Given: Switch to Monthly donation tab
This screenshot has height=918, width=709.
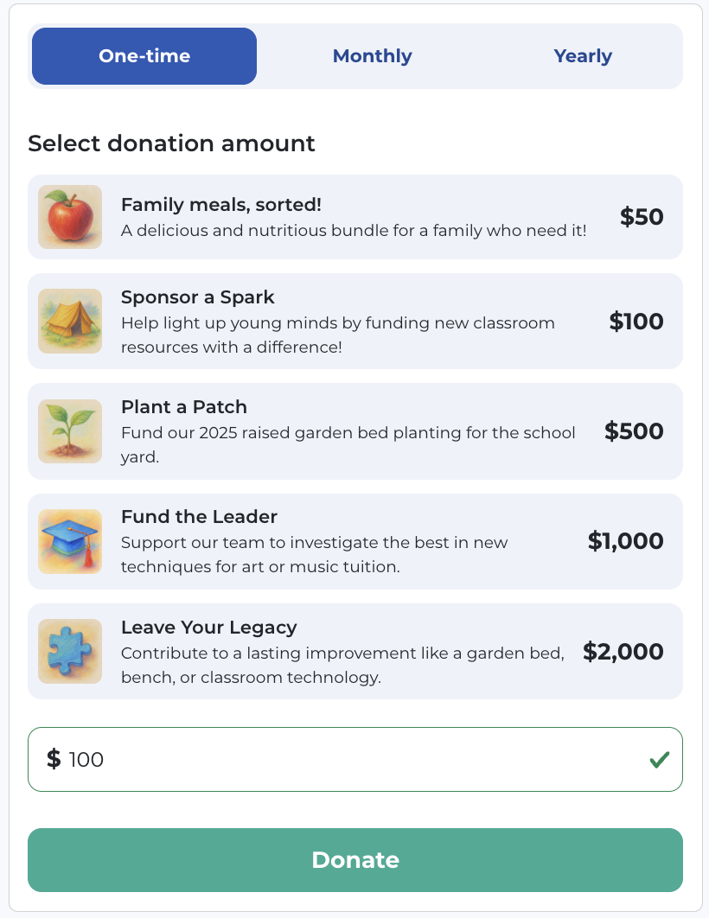Looking at the screenshot, I should pyautogui.click(x=372, y=56).
